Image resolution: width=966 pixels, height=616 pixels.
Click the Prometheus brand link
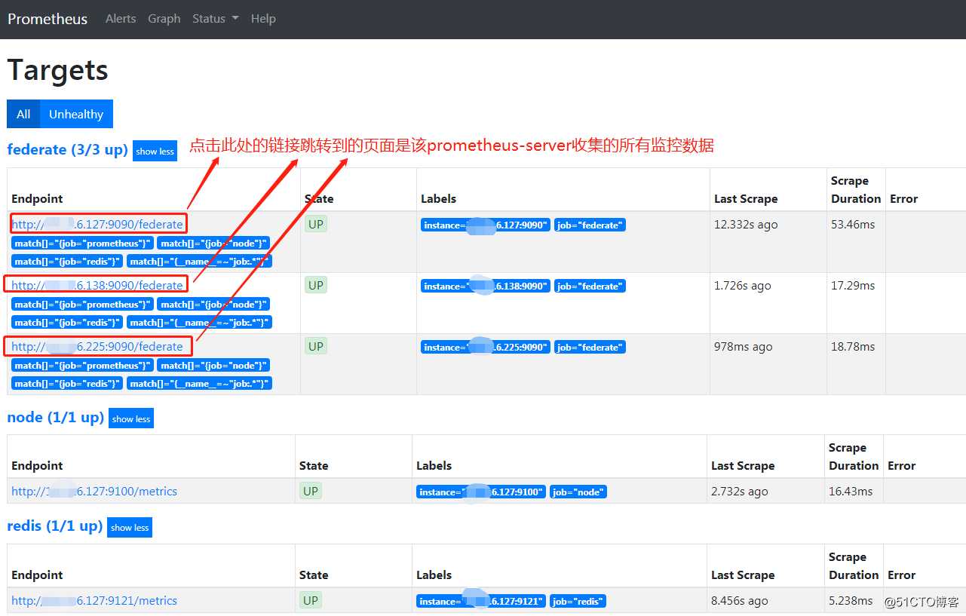pyautogui.click(x=48, y=19)
